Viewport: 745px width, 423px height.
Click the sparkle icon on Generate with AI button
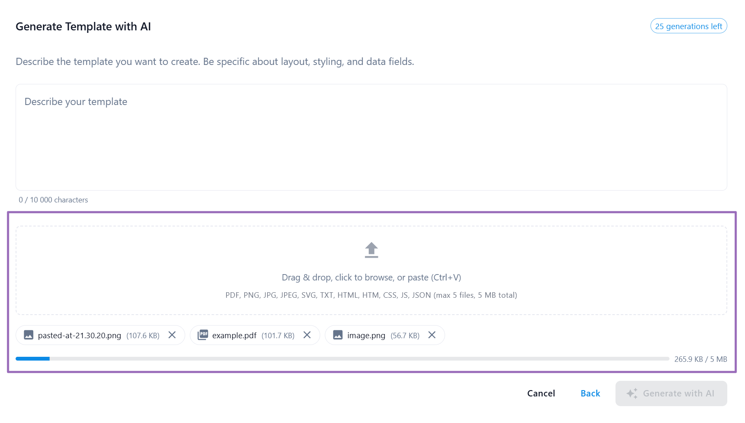631,393
